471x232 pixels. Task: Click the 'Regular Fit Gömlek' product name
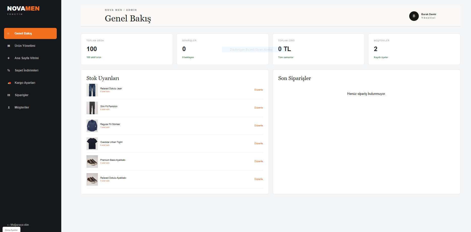[110, 124]
